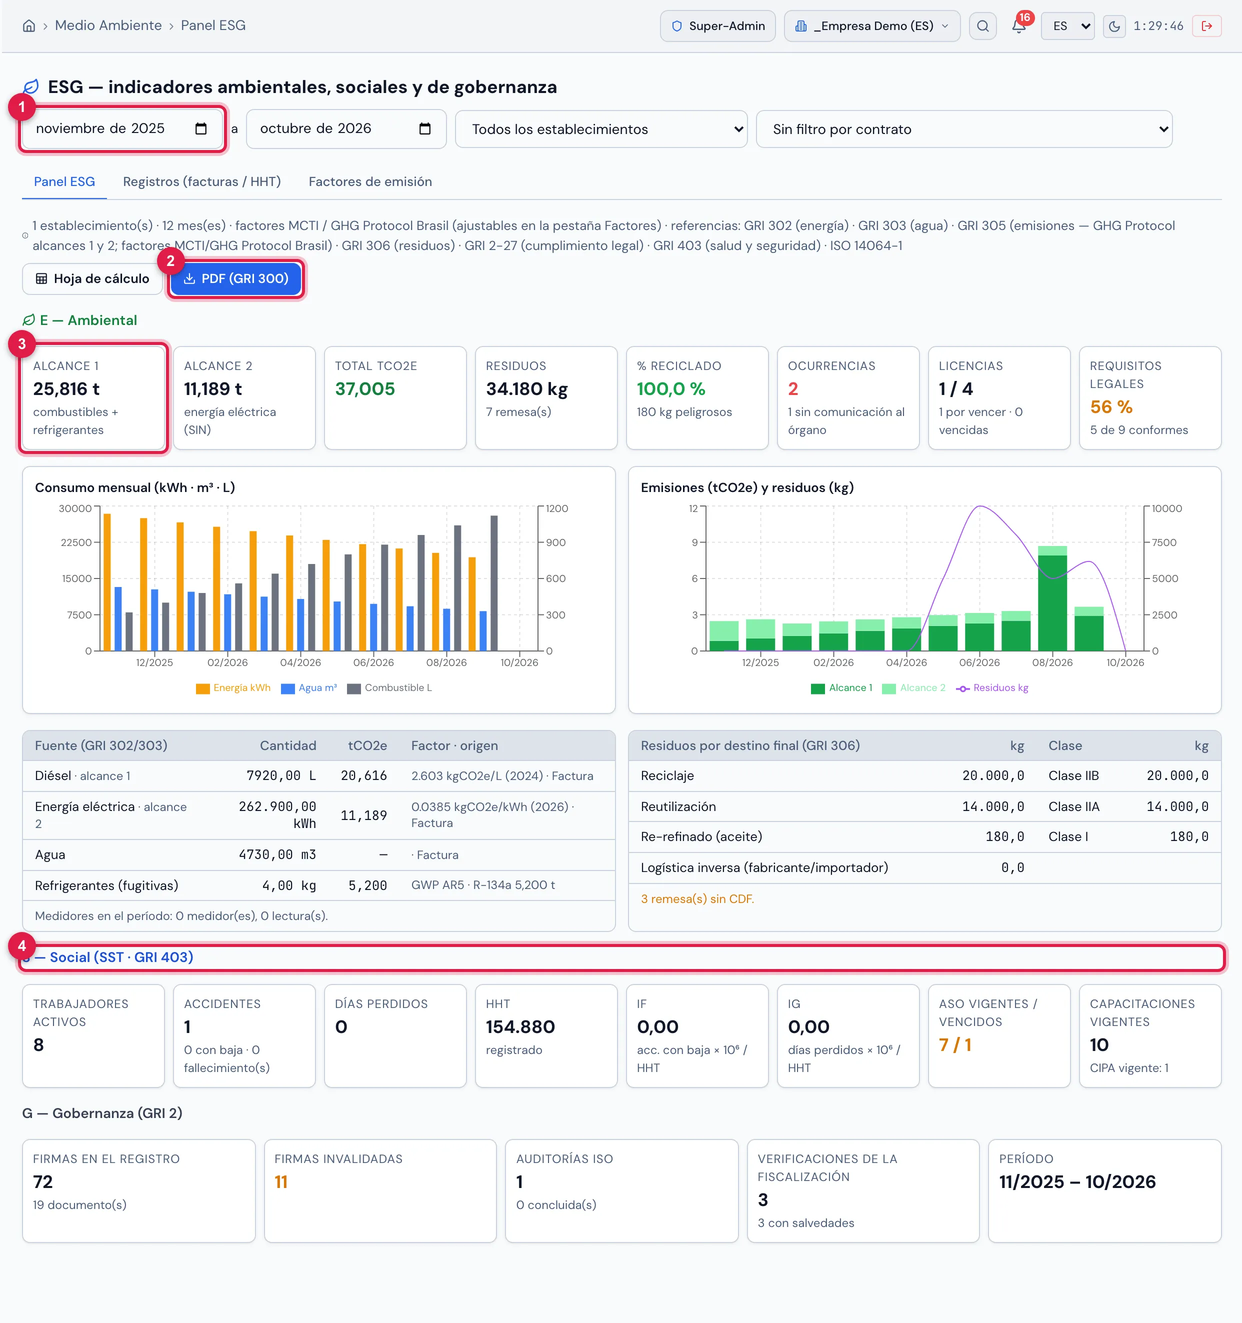Open calendar picker for noviembre de 2025
This screenshot has width=1242, height=1323.
click(201, 128)
